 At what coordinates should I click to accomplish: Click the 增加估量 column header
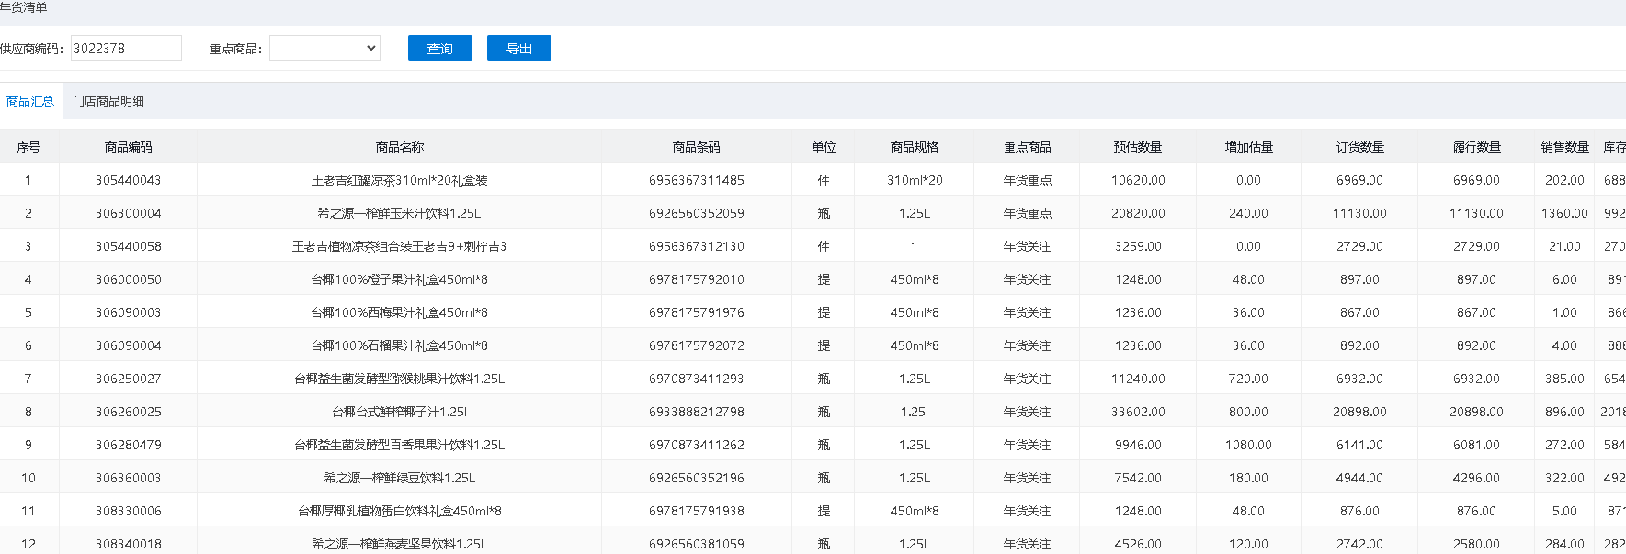[x=1248, y=147]
